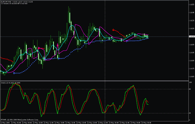The image size is (195, 124).
Task: Click the 22 May 06:45 time label
Action: (16, 123)
